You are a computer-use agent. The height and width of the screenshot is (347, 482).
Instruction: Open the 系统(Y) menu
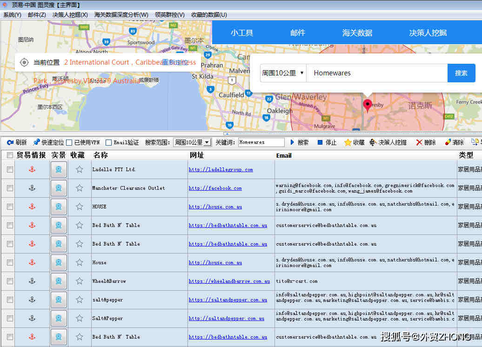coord(12,15)
